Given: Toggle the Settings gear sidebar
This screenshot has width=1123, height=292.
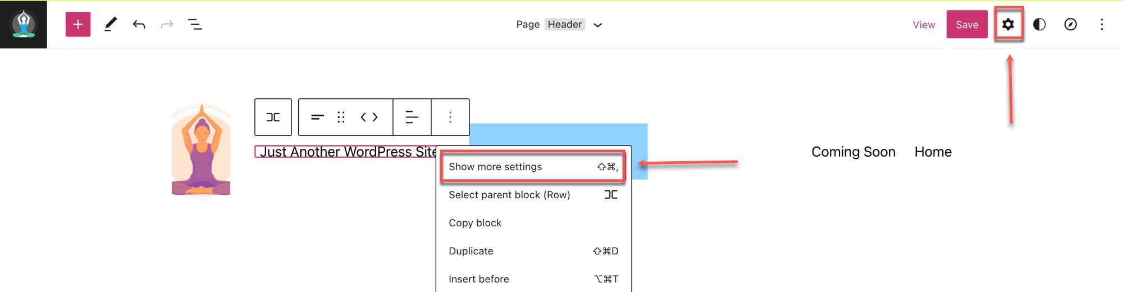Looking at the screenshot, I should pyautogui.click(x=1008, y=24).
